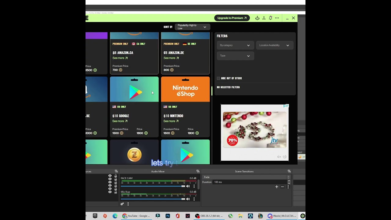Increase transition duration with up arrow
The width and height of the screenshot is (391, 220).
point(289,181)
